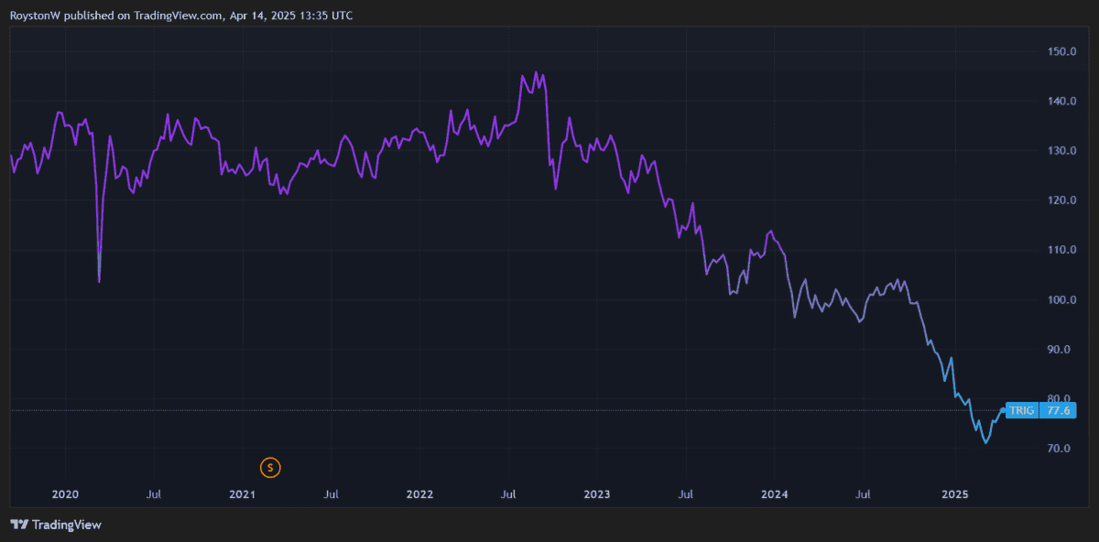The width and height of the screenshot is (1099, 542).
Task: Click the 130.0 price axis label
Action: (1061, 151)
